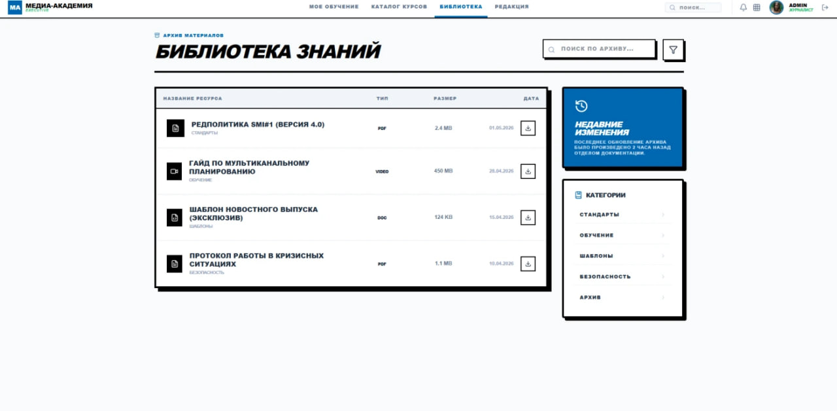Click the logout icon
837x411 pixels.
point(825,8)
